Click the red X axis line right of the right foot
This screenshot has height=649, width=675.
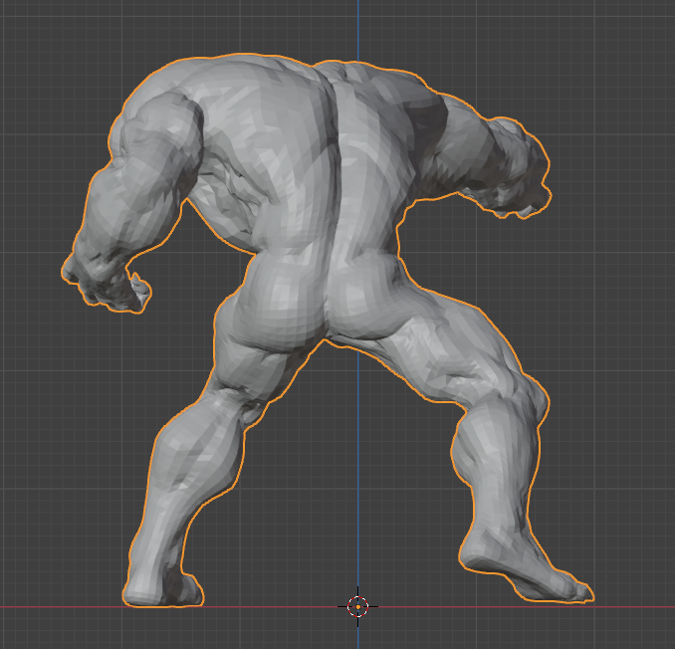pyautogui.click(x=637, y=606)
